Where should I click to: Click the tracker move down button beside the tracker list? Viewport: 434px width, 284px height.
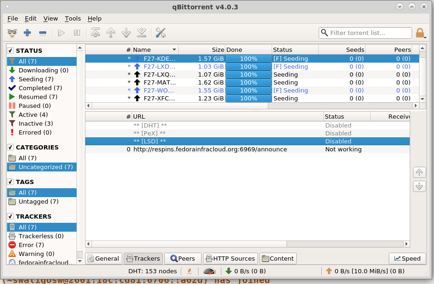pos(420,186)
